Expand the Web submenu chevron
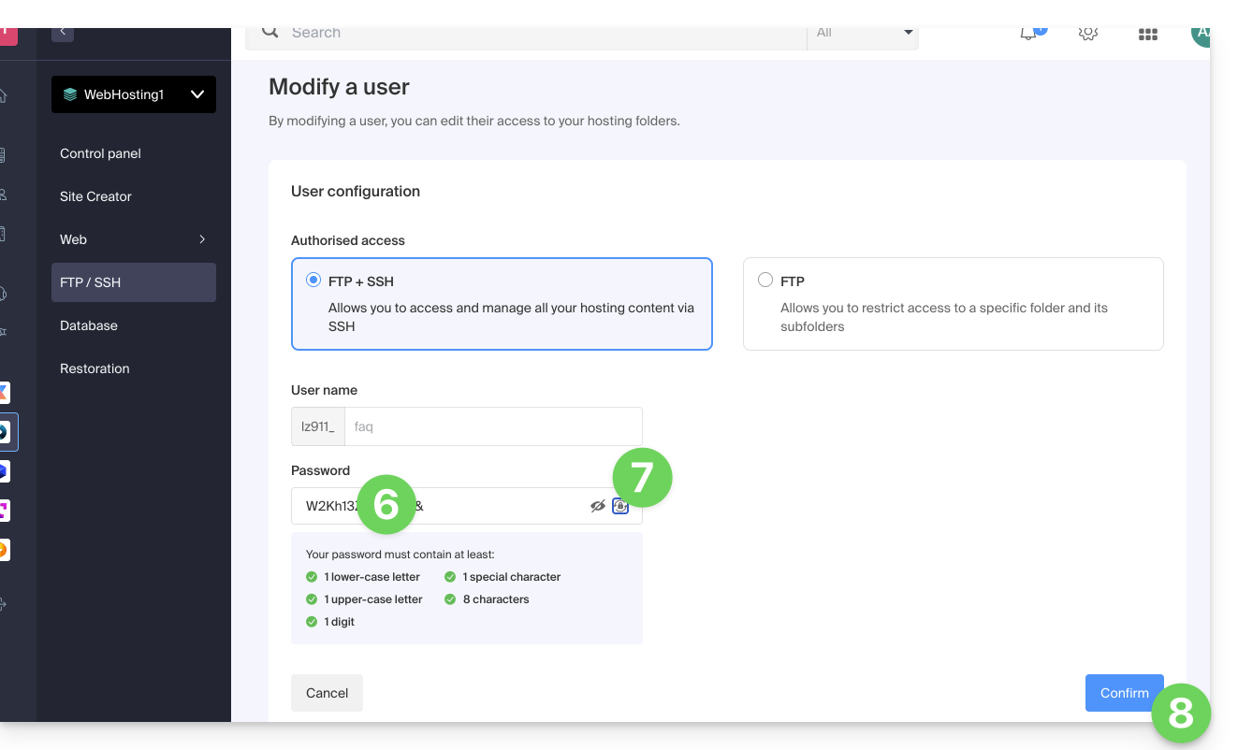This screenshot has height=750, width=1238. (x=202, y=239)
